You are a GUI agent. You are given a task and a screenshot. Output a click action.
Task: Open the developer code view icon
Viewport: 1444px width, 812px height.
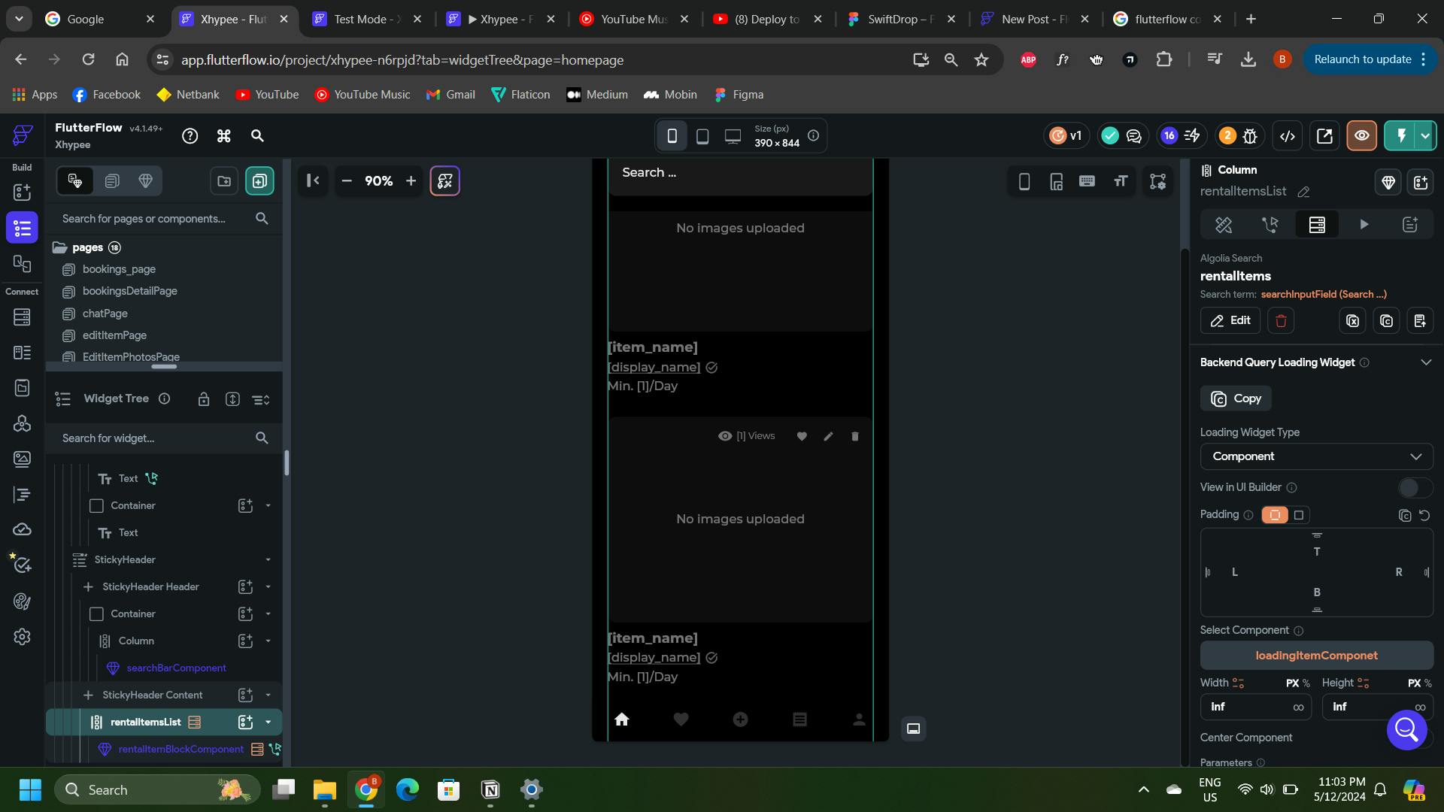[1288, 136]
